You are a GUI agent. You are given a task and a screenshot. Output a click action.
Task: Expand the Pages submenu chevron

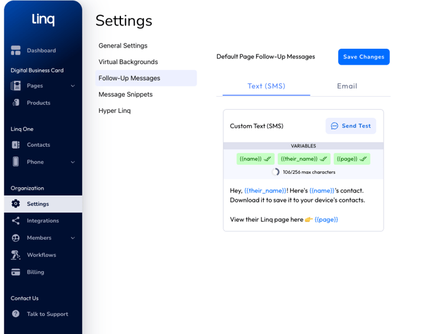(x=72, y=86)
